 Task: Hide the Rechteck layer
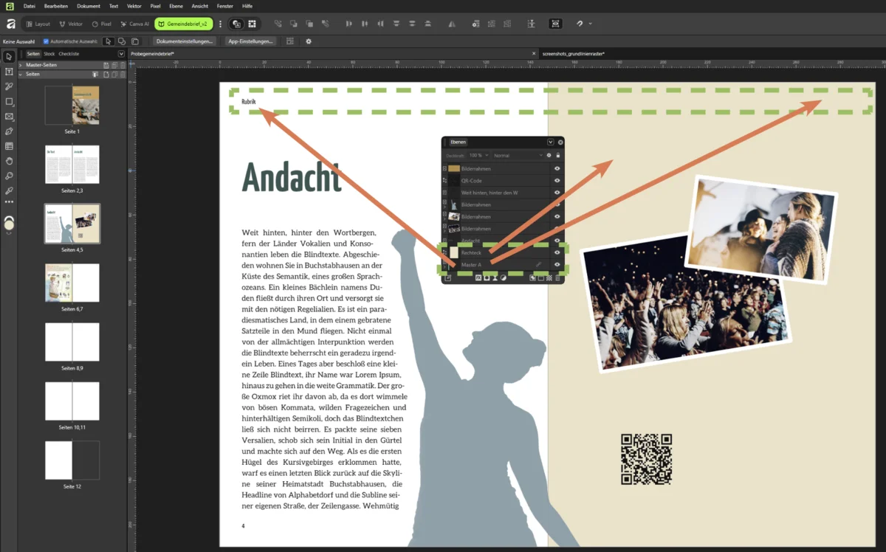pos(557,252)
